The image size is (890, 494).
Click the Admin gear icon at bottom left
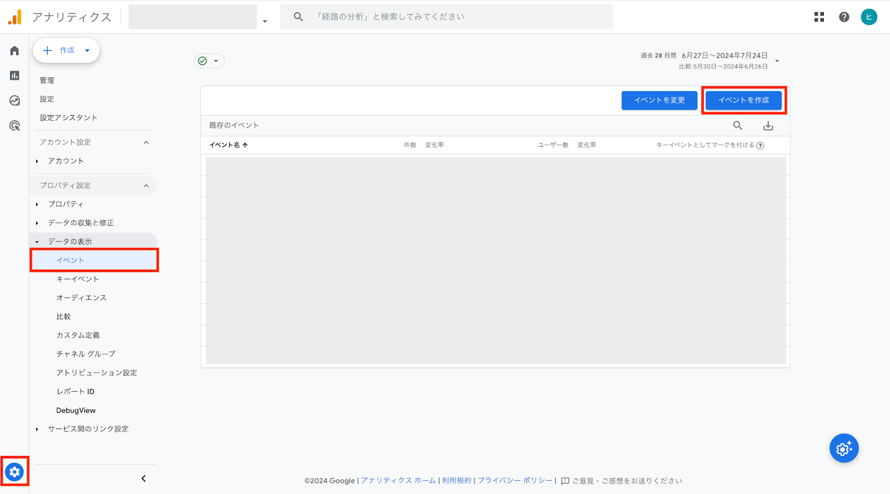click(x=14, y=472)
